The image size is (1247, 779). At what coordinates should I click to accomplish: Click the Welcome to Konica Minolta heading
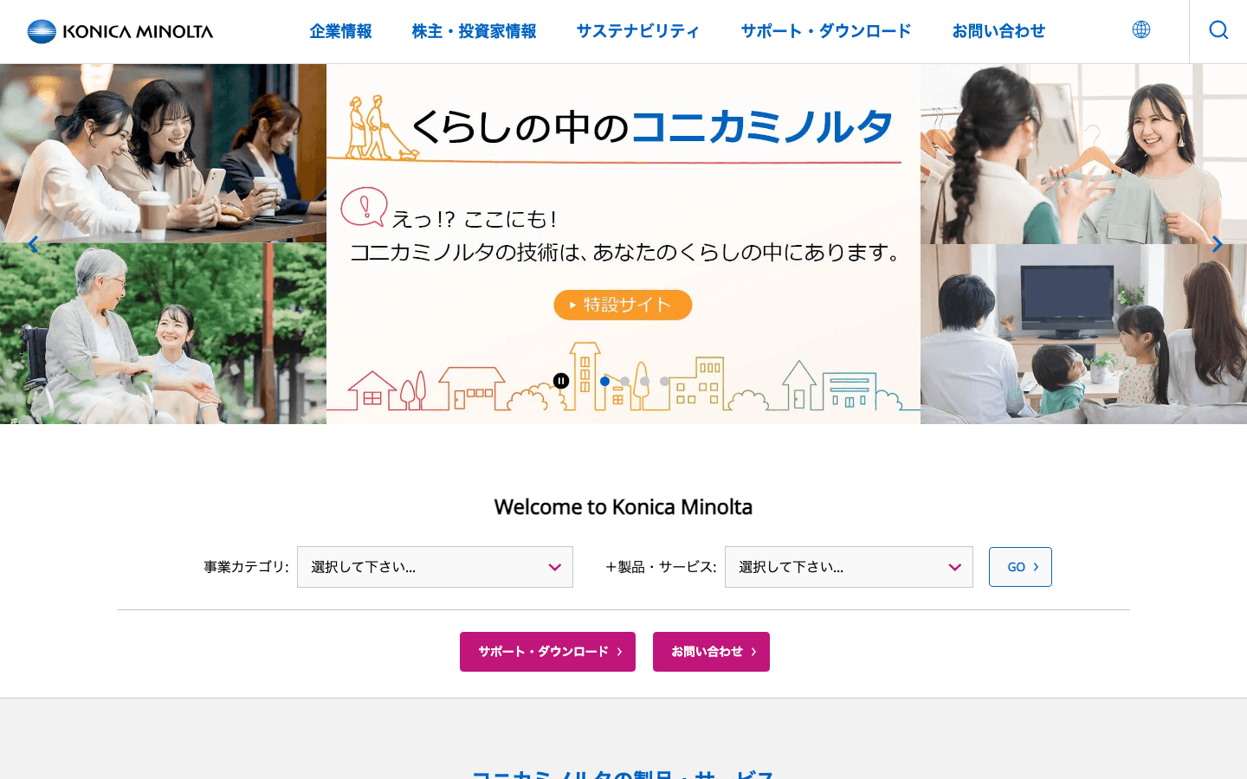[623, 507]
